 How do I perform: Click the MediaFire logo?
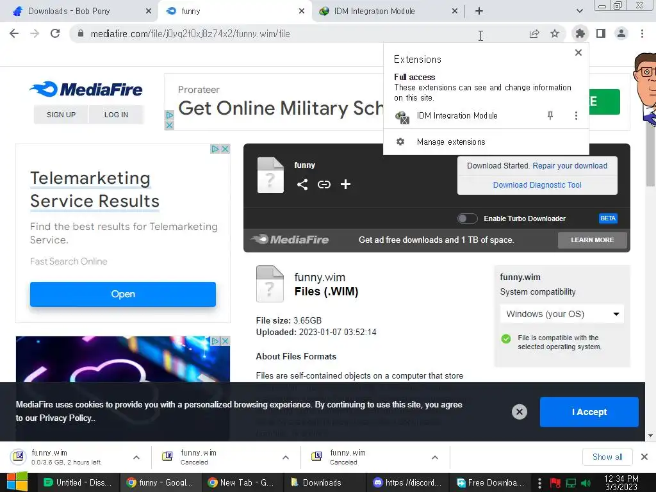pos(86,89)
